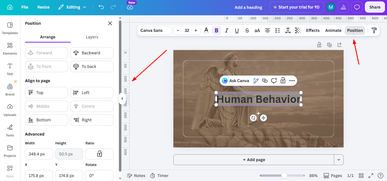Send the element To back

[92, 66]
